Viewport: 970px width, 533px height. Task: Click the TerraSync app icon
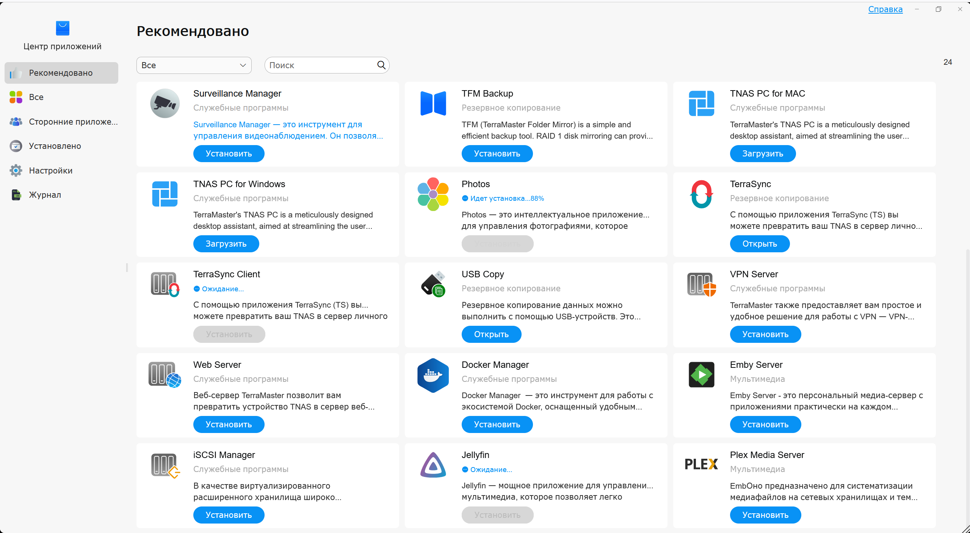[701, 194]
